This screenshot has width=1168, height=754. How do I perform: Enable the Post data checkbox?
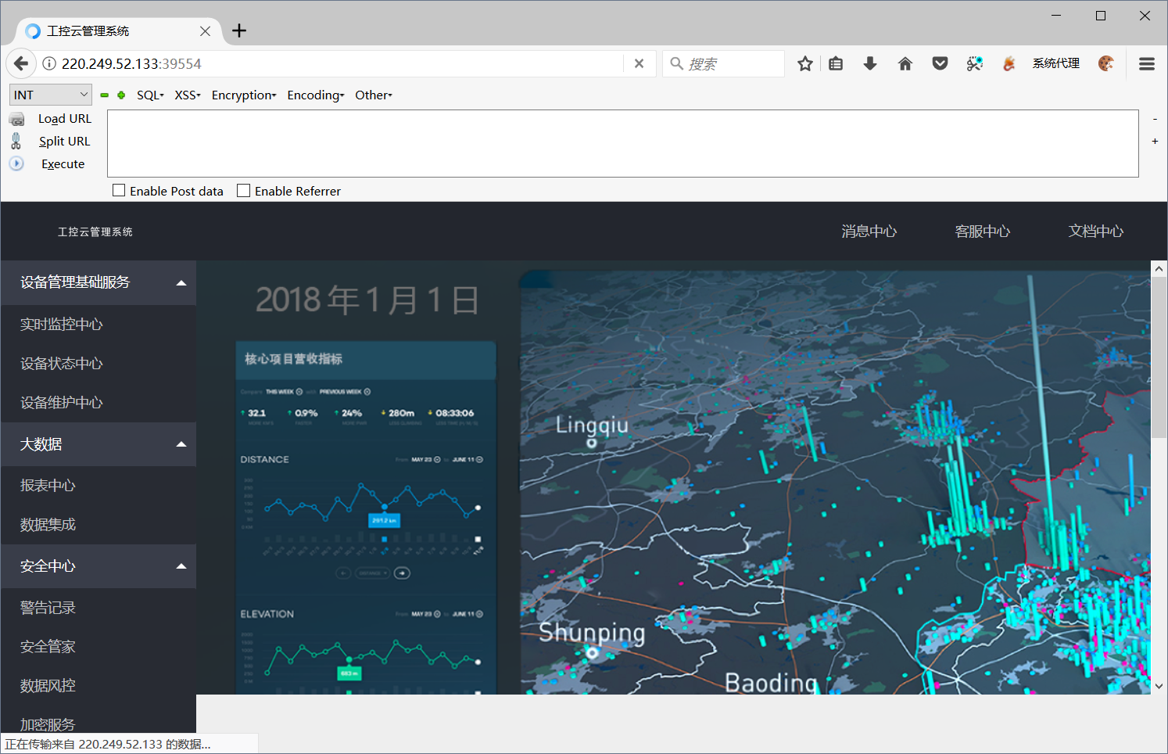click(119, 190)
